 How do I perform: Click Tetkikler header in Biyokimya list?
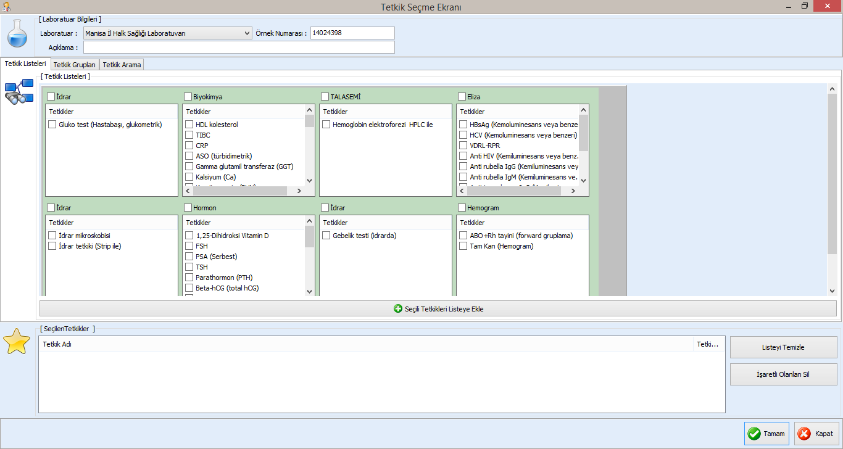click(245, 112)
